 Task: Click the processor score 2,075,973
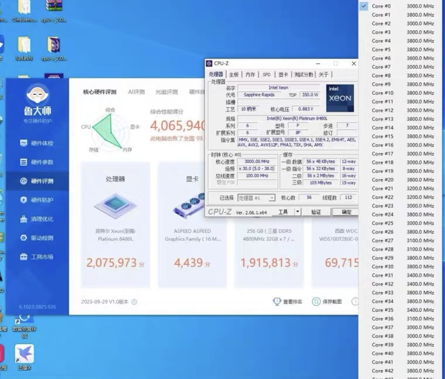click(112, 263)
